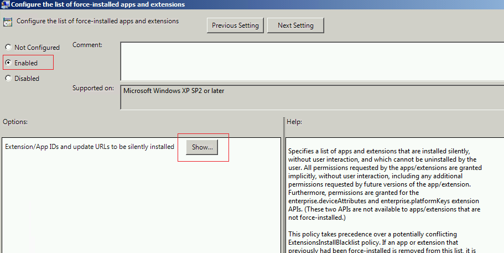This screenshot has width=504, height=253.
Task: Open the Show... extension list dialog
Action: [202, 147]
